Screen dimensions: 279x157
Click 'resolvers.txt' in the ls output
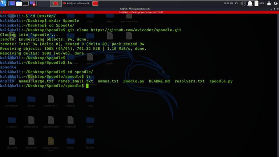click(190, 81)
